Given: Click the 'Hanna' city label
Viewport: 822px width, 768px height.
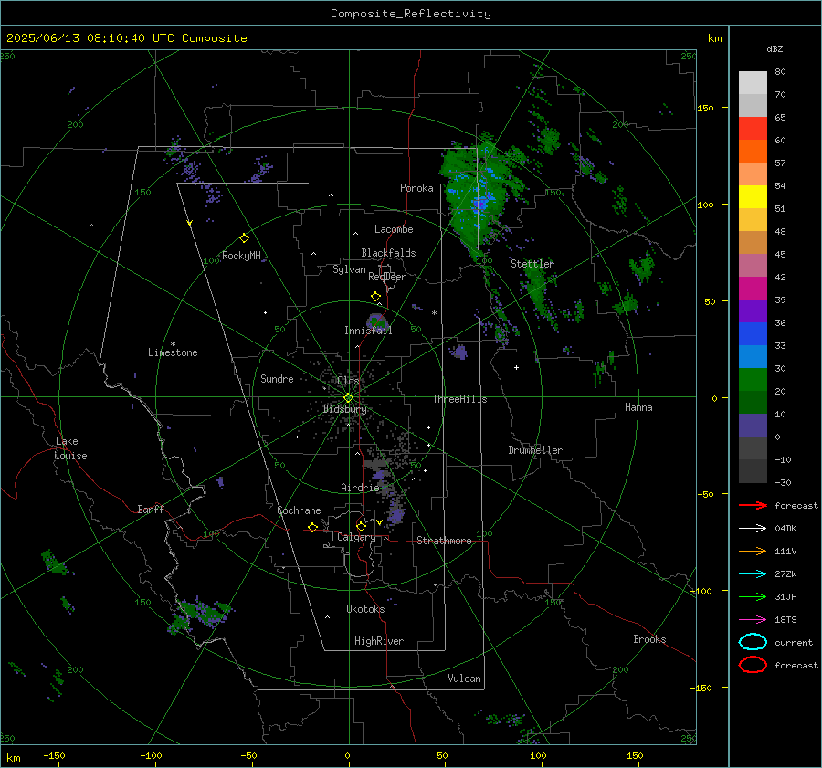Looking at the screenshot, I should pyautogui.click(x=638, y=407).
